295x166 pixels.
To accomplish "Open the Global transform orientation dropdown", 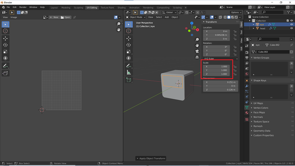I will tap(169, 12).
